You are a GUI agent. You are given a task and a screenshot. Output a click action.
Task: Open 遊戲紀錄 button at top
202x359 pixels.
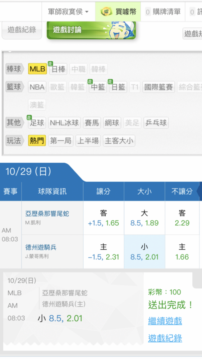coord(22,30)
